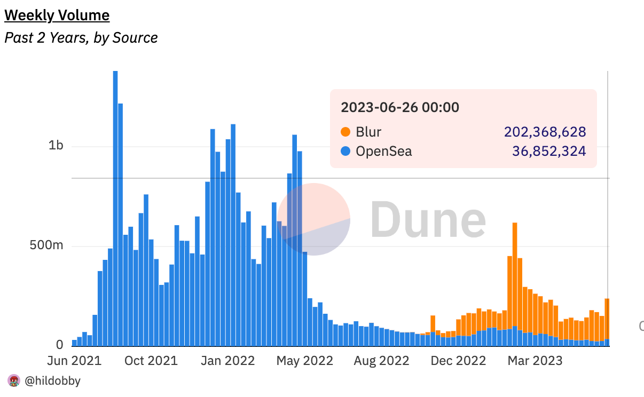Image resolution: width=644 pixels, height=397 pixels.
Task: Click the @hildobby author link
Action: (x=52, y=381)
